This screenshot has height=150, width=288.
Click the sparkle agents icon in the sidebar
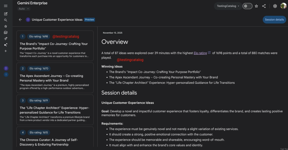(x=6, y=45)
